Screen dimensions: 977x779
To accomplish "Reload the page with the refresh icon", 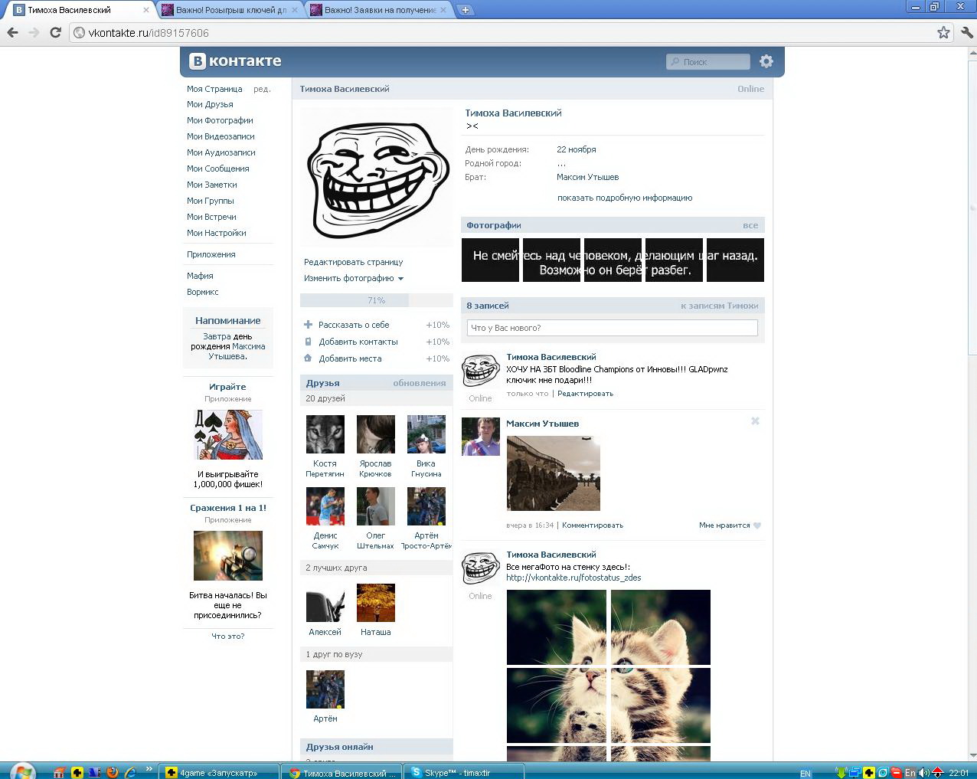I will [x=55, y=32].
